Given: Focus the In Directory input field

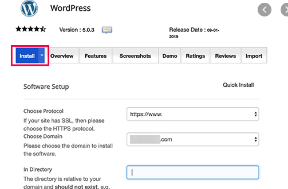Looking at the screenshot, I should 193,172.
